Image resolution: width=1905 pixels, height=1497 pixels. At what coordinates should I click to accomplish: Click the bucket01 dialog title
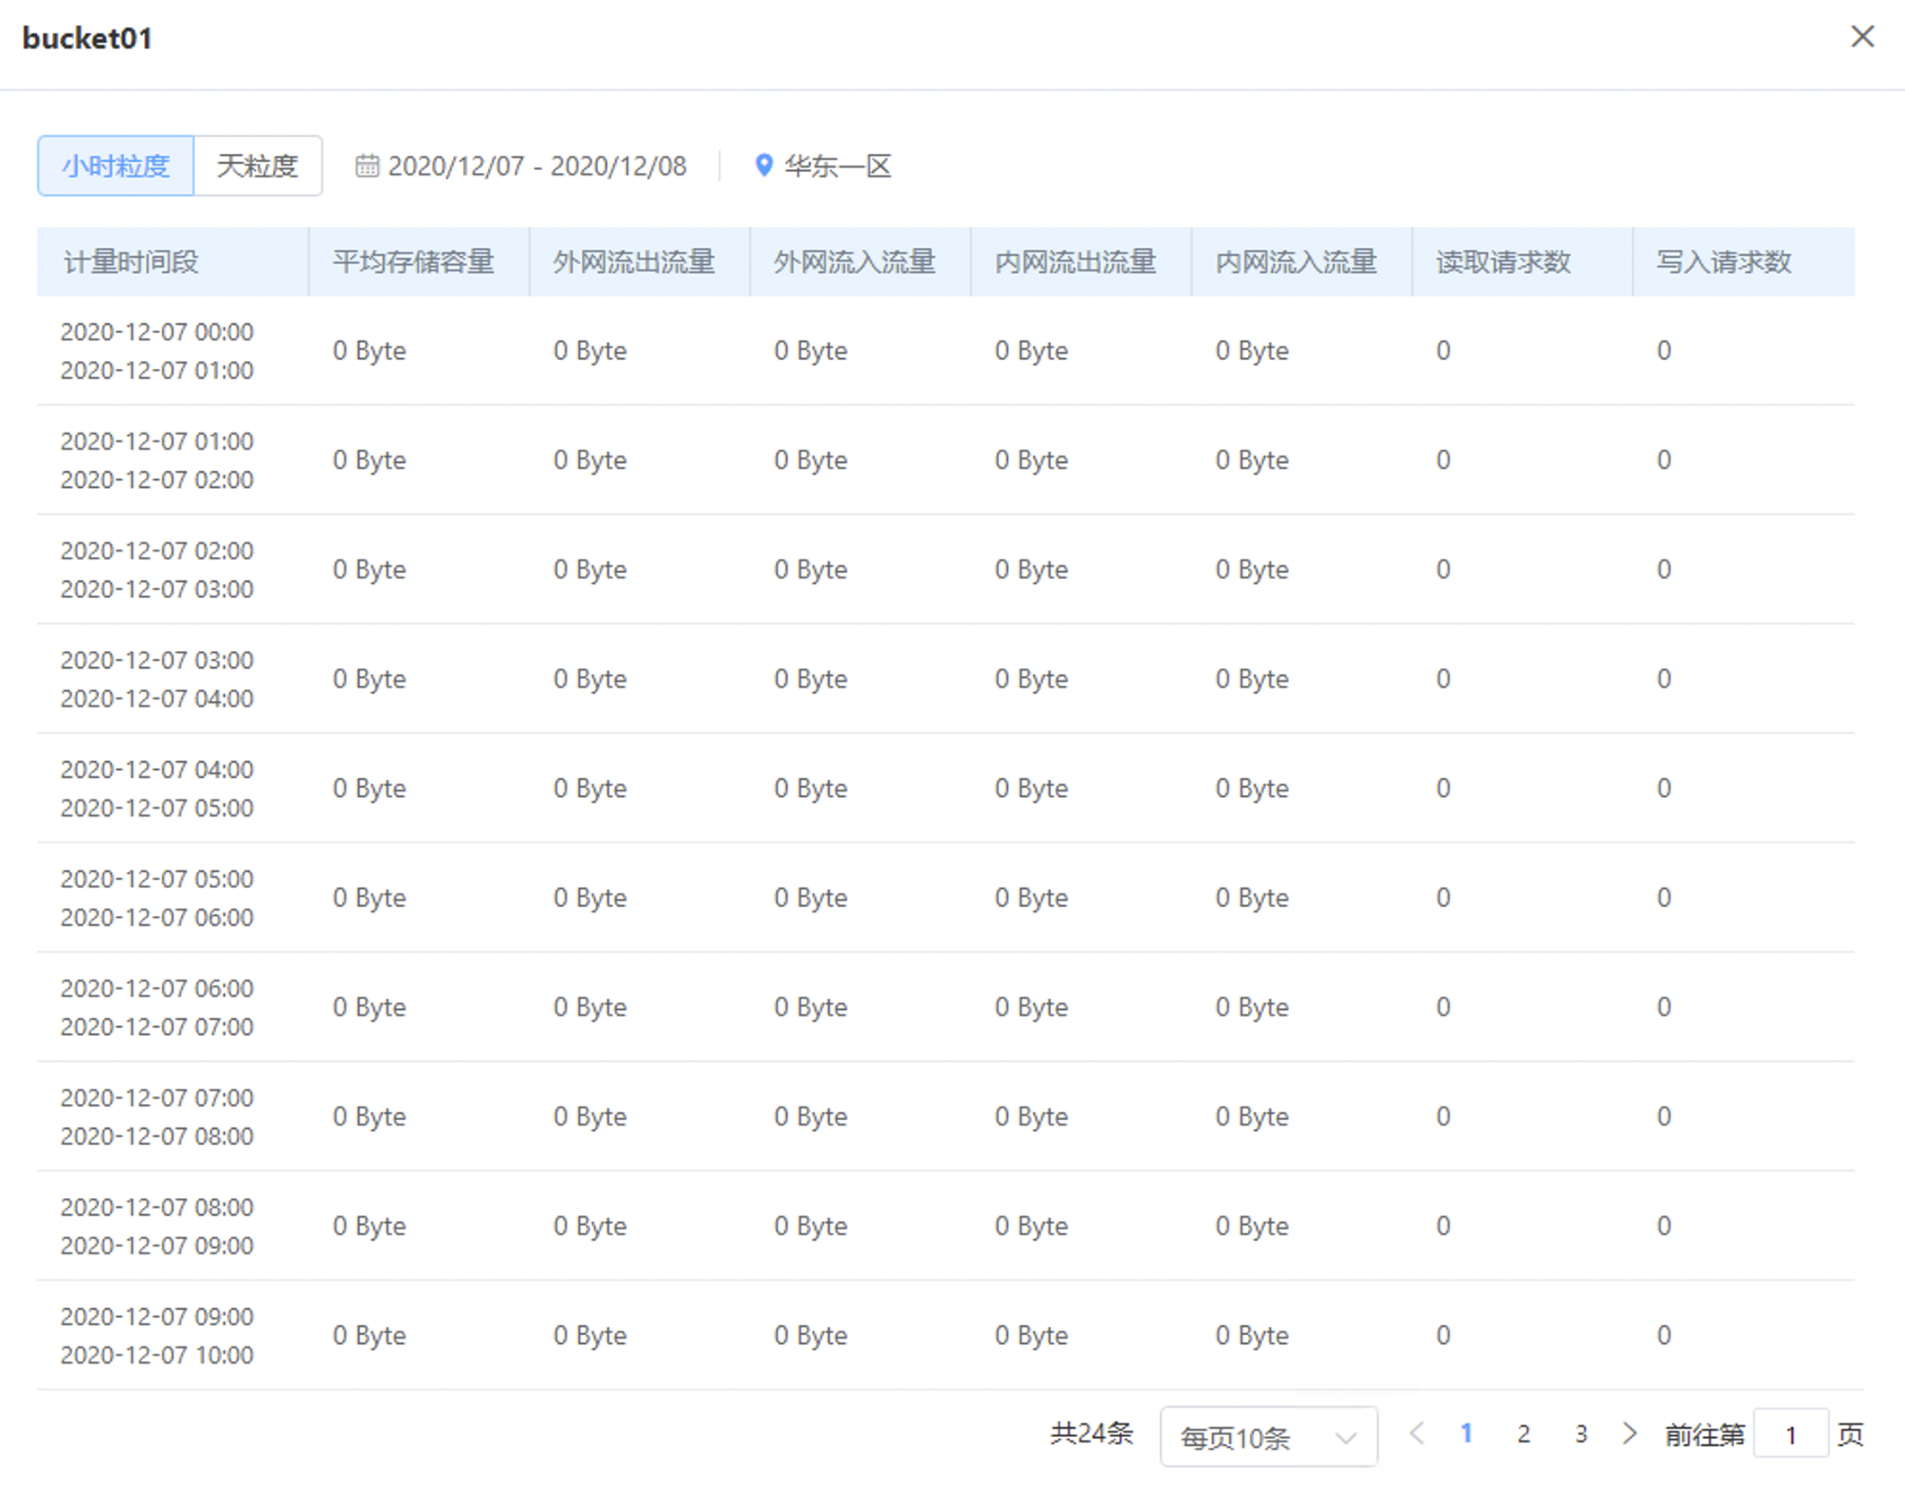(x=87, y=38)
